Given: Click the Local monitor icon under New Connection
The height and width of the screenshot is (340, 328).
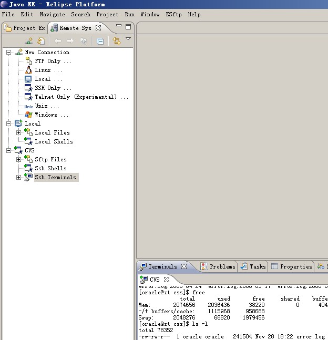Looking at the screenshot, I should (x=28, y=79).
